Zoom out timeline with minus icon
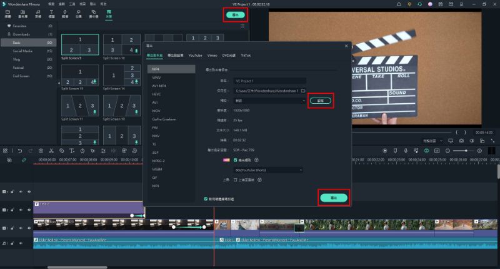This screenshot has height=269, width=500. click(447, 151)
